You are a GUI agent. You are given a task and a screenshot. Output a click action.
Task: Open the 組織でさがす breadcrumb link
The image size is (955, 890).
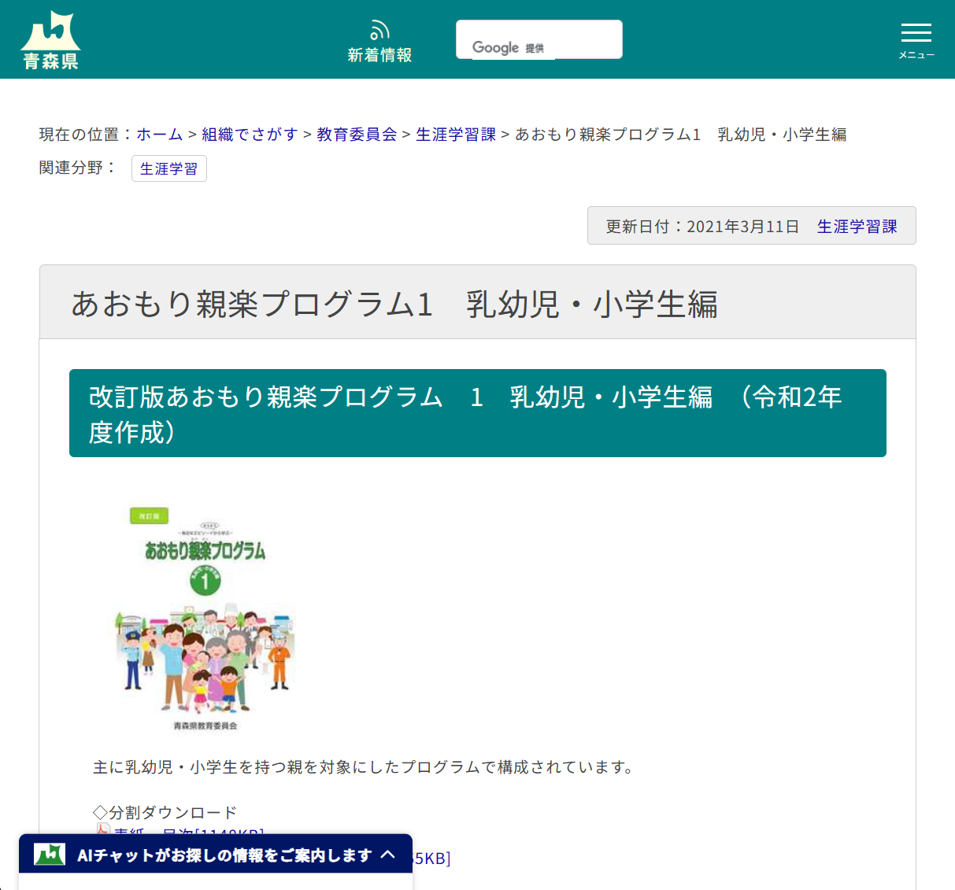click(x=249, y=134)
